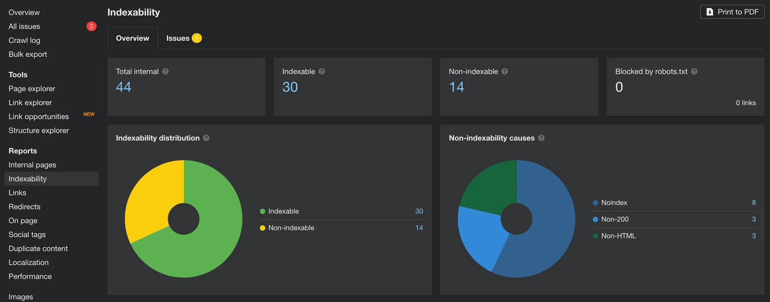Open Link opportunities tool

pos(38,116)
